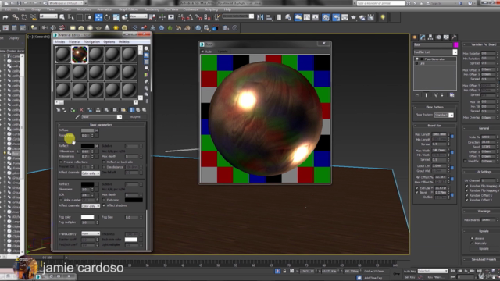Click Go to Parent icon in the Material Editor

(x=138, y=110)
